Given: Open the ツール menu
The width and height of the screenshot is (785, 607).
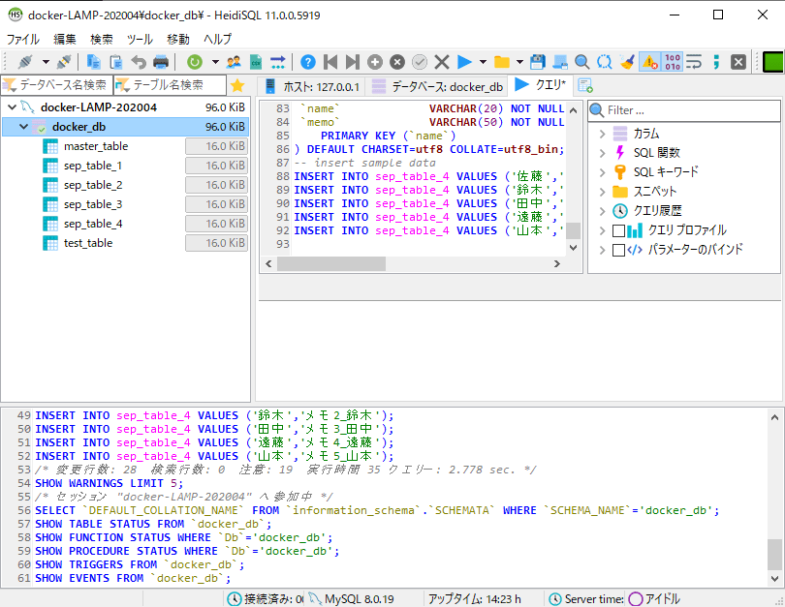Looking at the screenshot, I should 141,39.
